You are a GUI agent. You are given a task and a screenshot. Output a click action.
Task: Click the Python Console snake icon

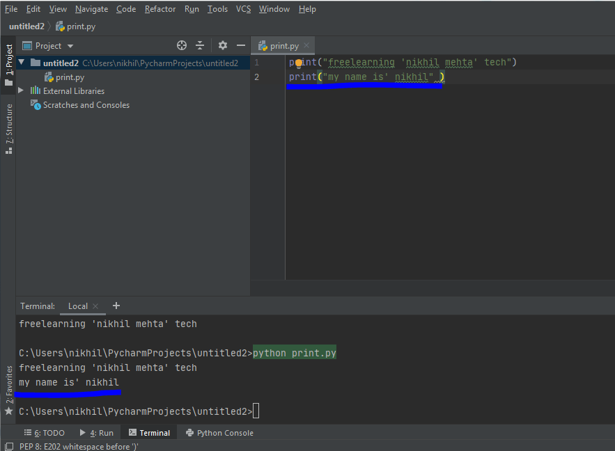(190, 433)
